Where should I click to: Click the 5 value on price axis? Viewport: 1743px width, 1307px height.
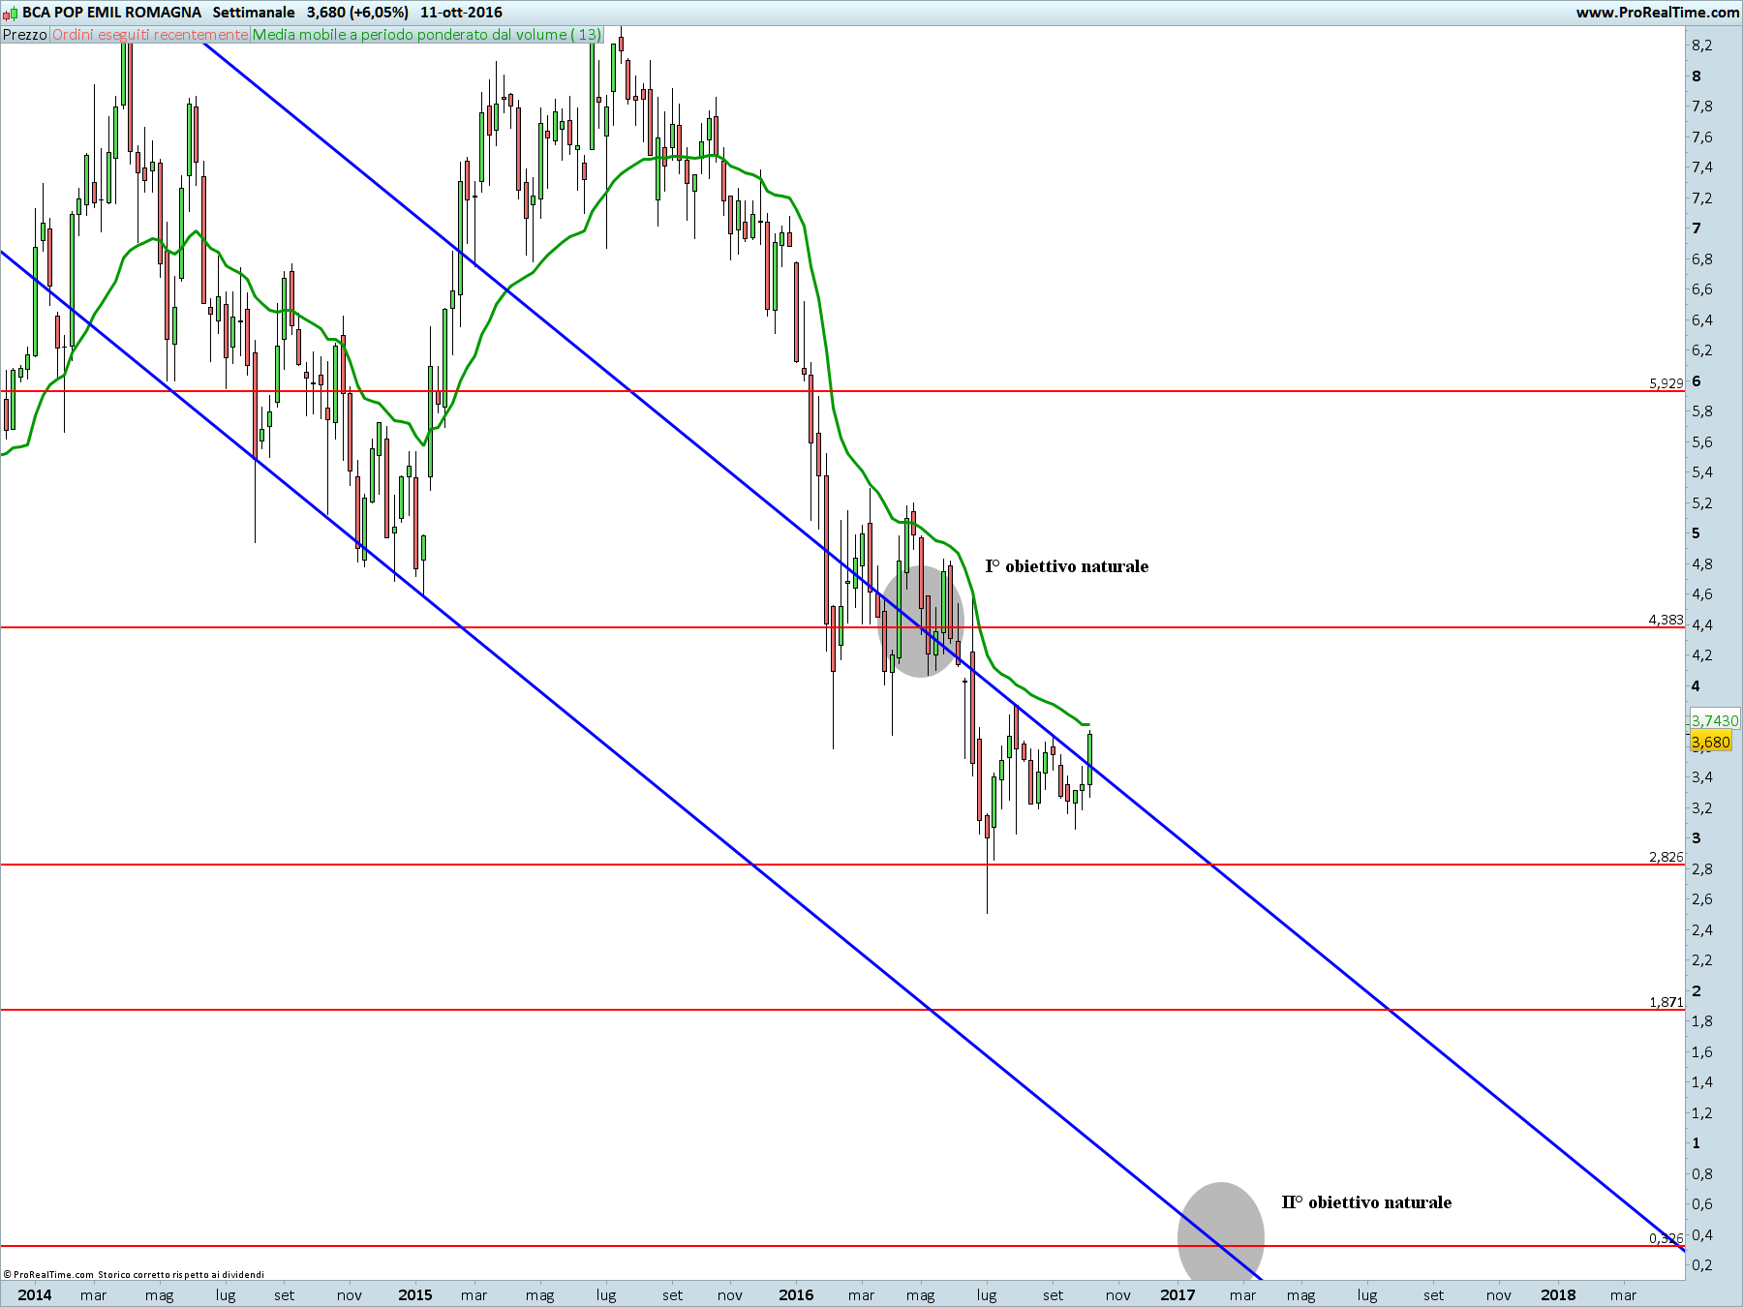coord(1697,533)
